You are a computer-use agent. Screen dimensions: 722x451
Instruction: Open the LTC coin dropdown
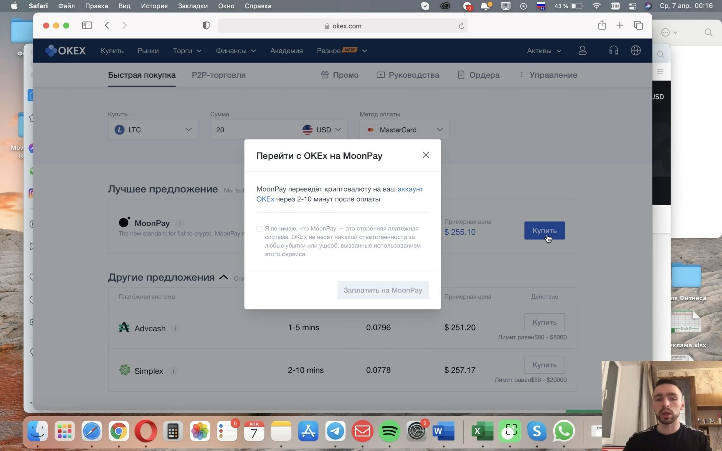pos(153,130)
